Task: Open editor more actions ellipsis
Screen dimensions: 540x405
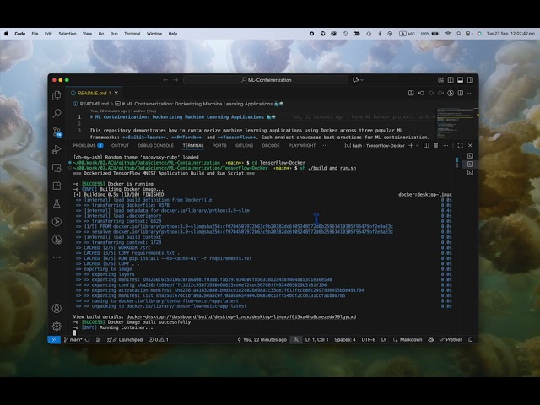Action: click(x=471, y=93)
